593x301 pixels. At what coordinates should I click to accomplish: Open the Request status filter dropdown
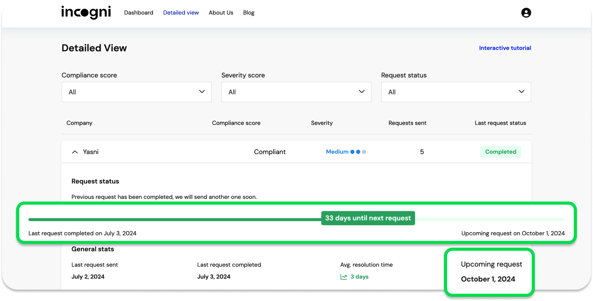coord(456,92)
